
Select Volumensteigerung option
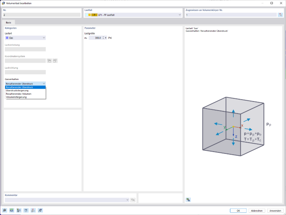[25, 97]
